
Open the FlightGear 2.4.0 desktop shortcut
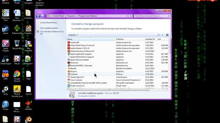point(5,15)
